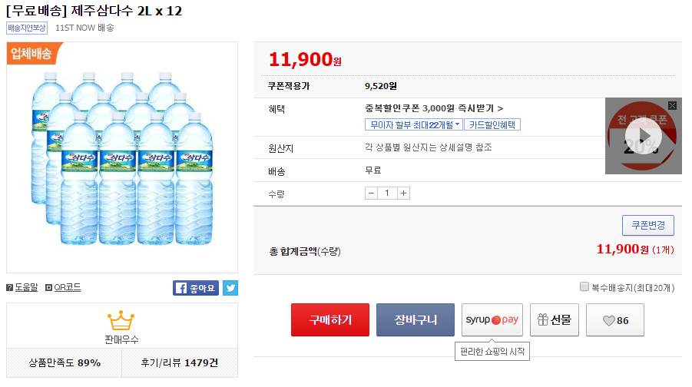Image resolution: width=692 pixels, height=387 pixels.
Task: Open the 카드할인혜택 card discount details
Action: point(492,124)
